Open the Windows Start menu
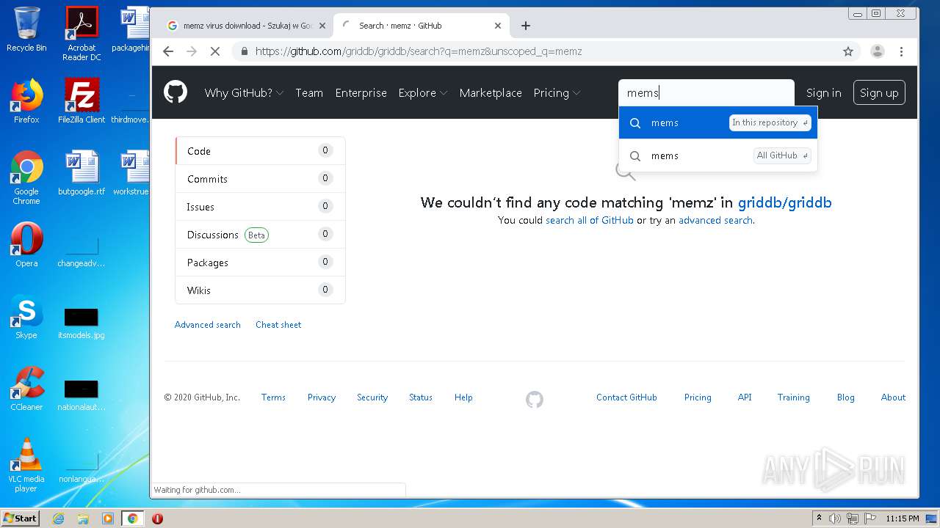This screenshot has height=528, width=940. click(x=20, y=518)
